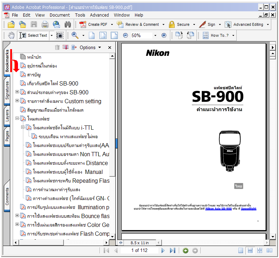
Task: Collapse โหมดแฟลช bookmark node
Action: (17, 118)
